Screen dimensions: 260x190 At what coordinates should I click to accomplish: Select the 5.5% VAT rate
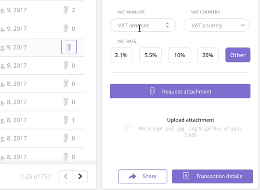tap(150, 55)
